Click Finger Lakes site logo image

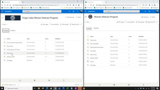click(13, 18)
